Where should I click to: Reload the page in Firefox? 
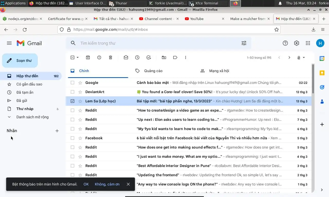point(25,29)
